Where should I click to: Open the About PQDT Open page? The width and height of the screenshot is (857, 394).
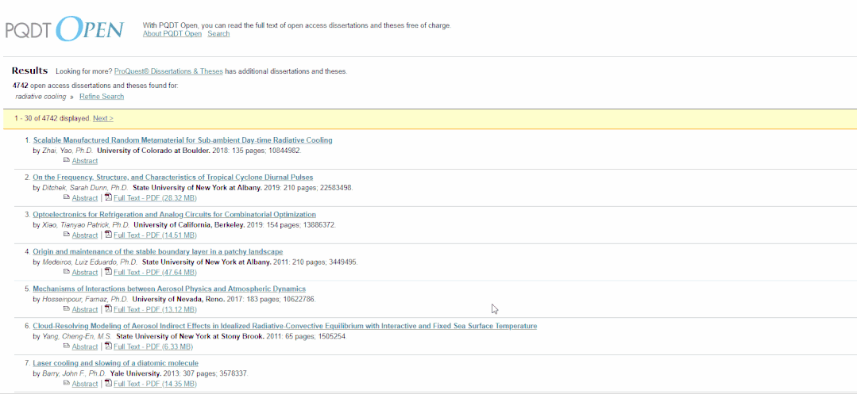coord(172,34)
